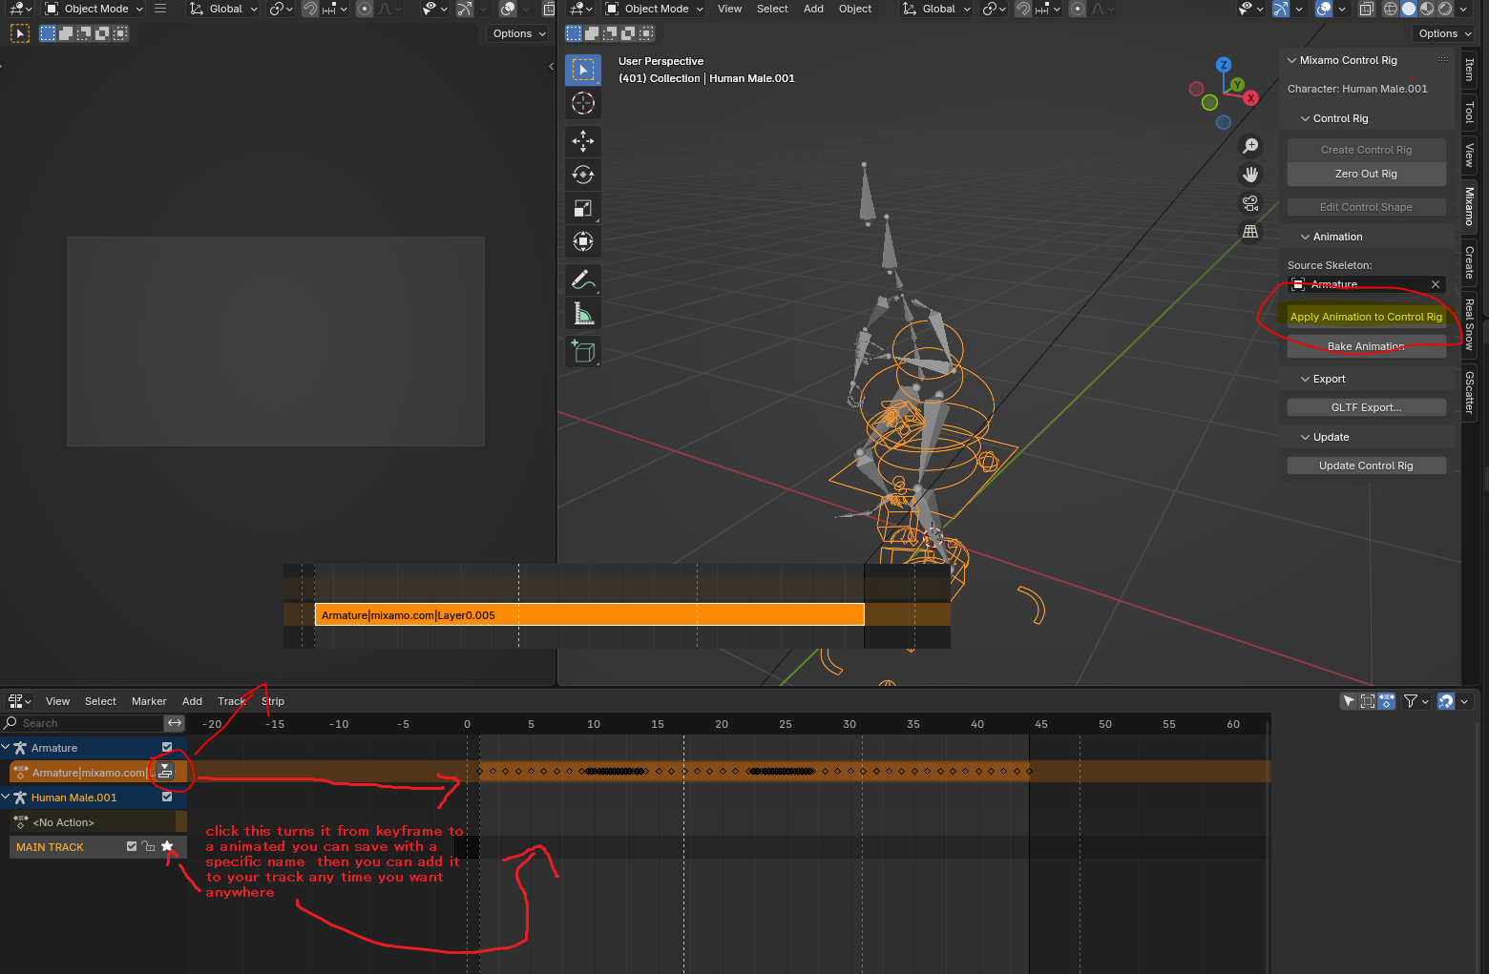Click the green Y axis on the navigation gizmo

coord(1237,85)
